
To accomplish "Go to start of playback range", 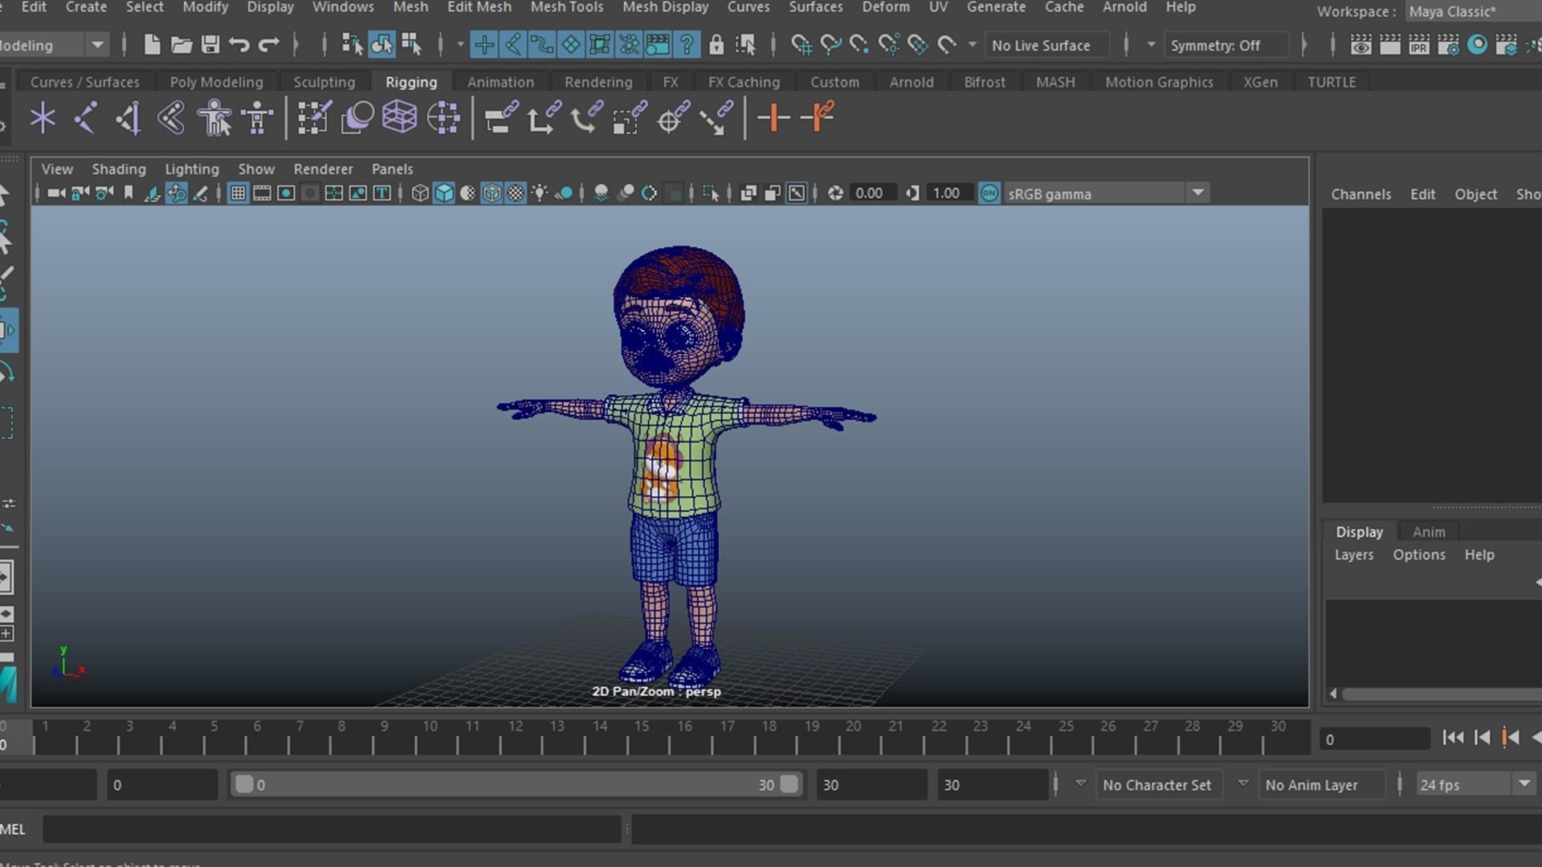I will pyautogui.click(x=1452, y=738).
